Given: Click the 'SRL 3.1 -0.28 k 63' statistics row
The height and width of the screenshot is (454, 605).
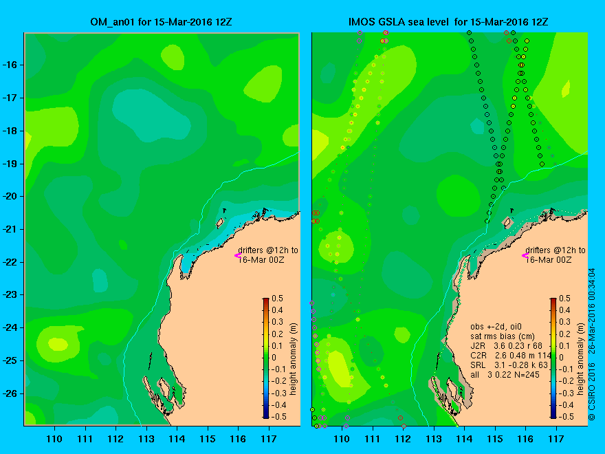Looking at the screenshot, I should tap(509, 365).
